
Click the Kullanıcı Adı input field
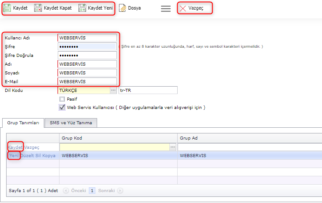click(x=87, y=38)
